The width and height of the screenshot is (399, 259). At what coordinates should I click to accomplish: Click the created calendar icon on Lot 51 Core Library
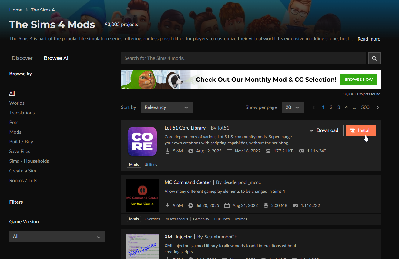click(230, 151)
